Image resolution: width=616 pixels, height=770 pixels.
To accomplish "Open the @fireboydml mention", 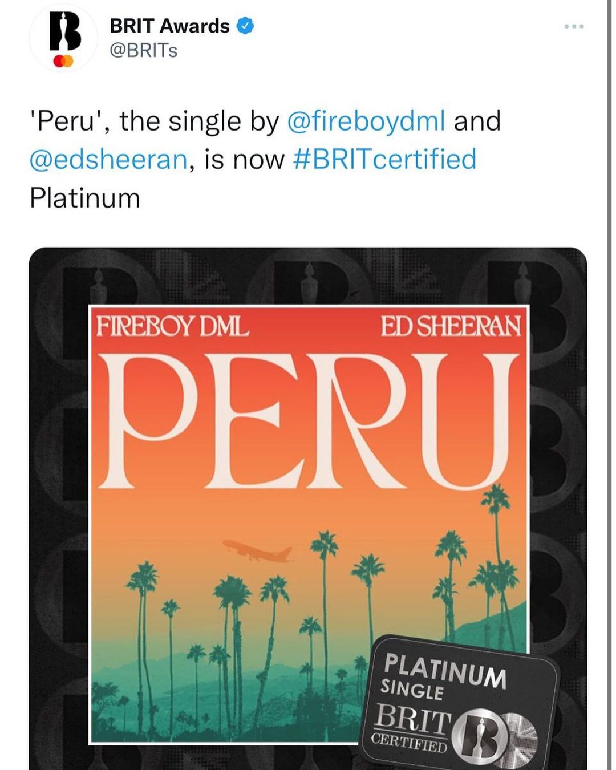I will [366, 121].
